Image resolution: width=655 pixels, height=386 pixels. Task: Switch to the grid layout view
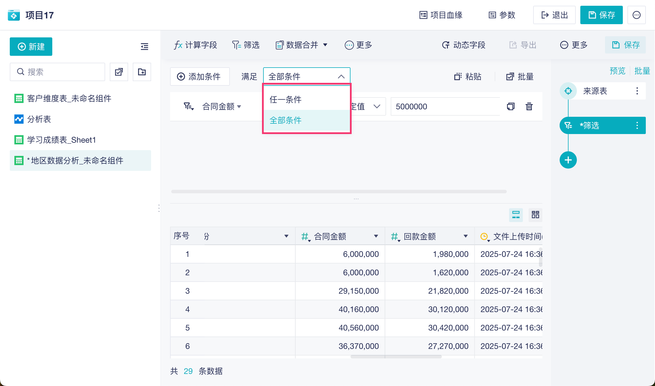[535, 215]
